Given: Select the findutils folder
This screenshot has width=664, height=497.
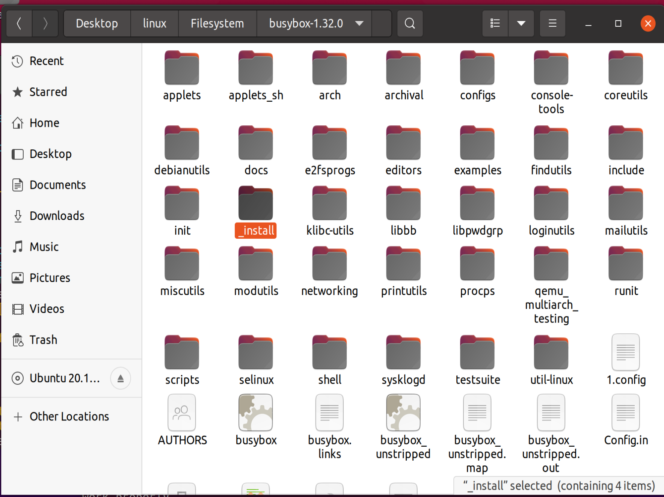Looking at the screenshot, I should click(x=551, y=151).
